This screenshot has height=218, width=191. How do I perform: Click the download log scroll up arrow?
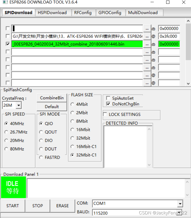coord(187,182)
